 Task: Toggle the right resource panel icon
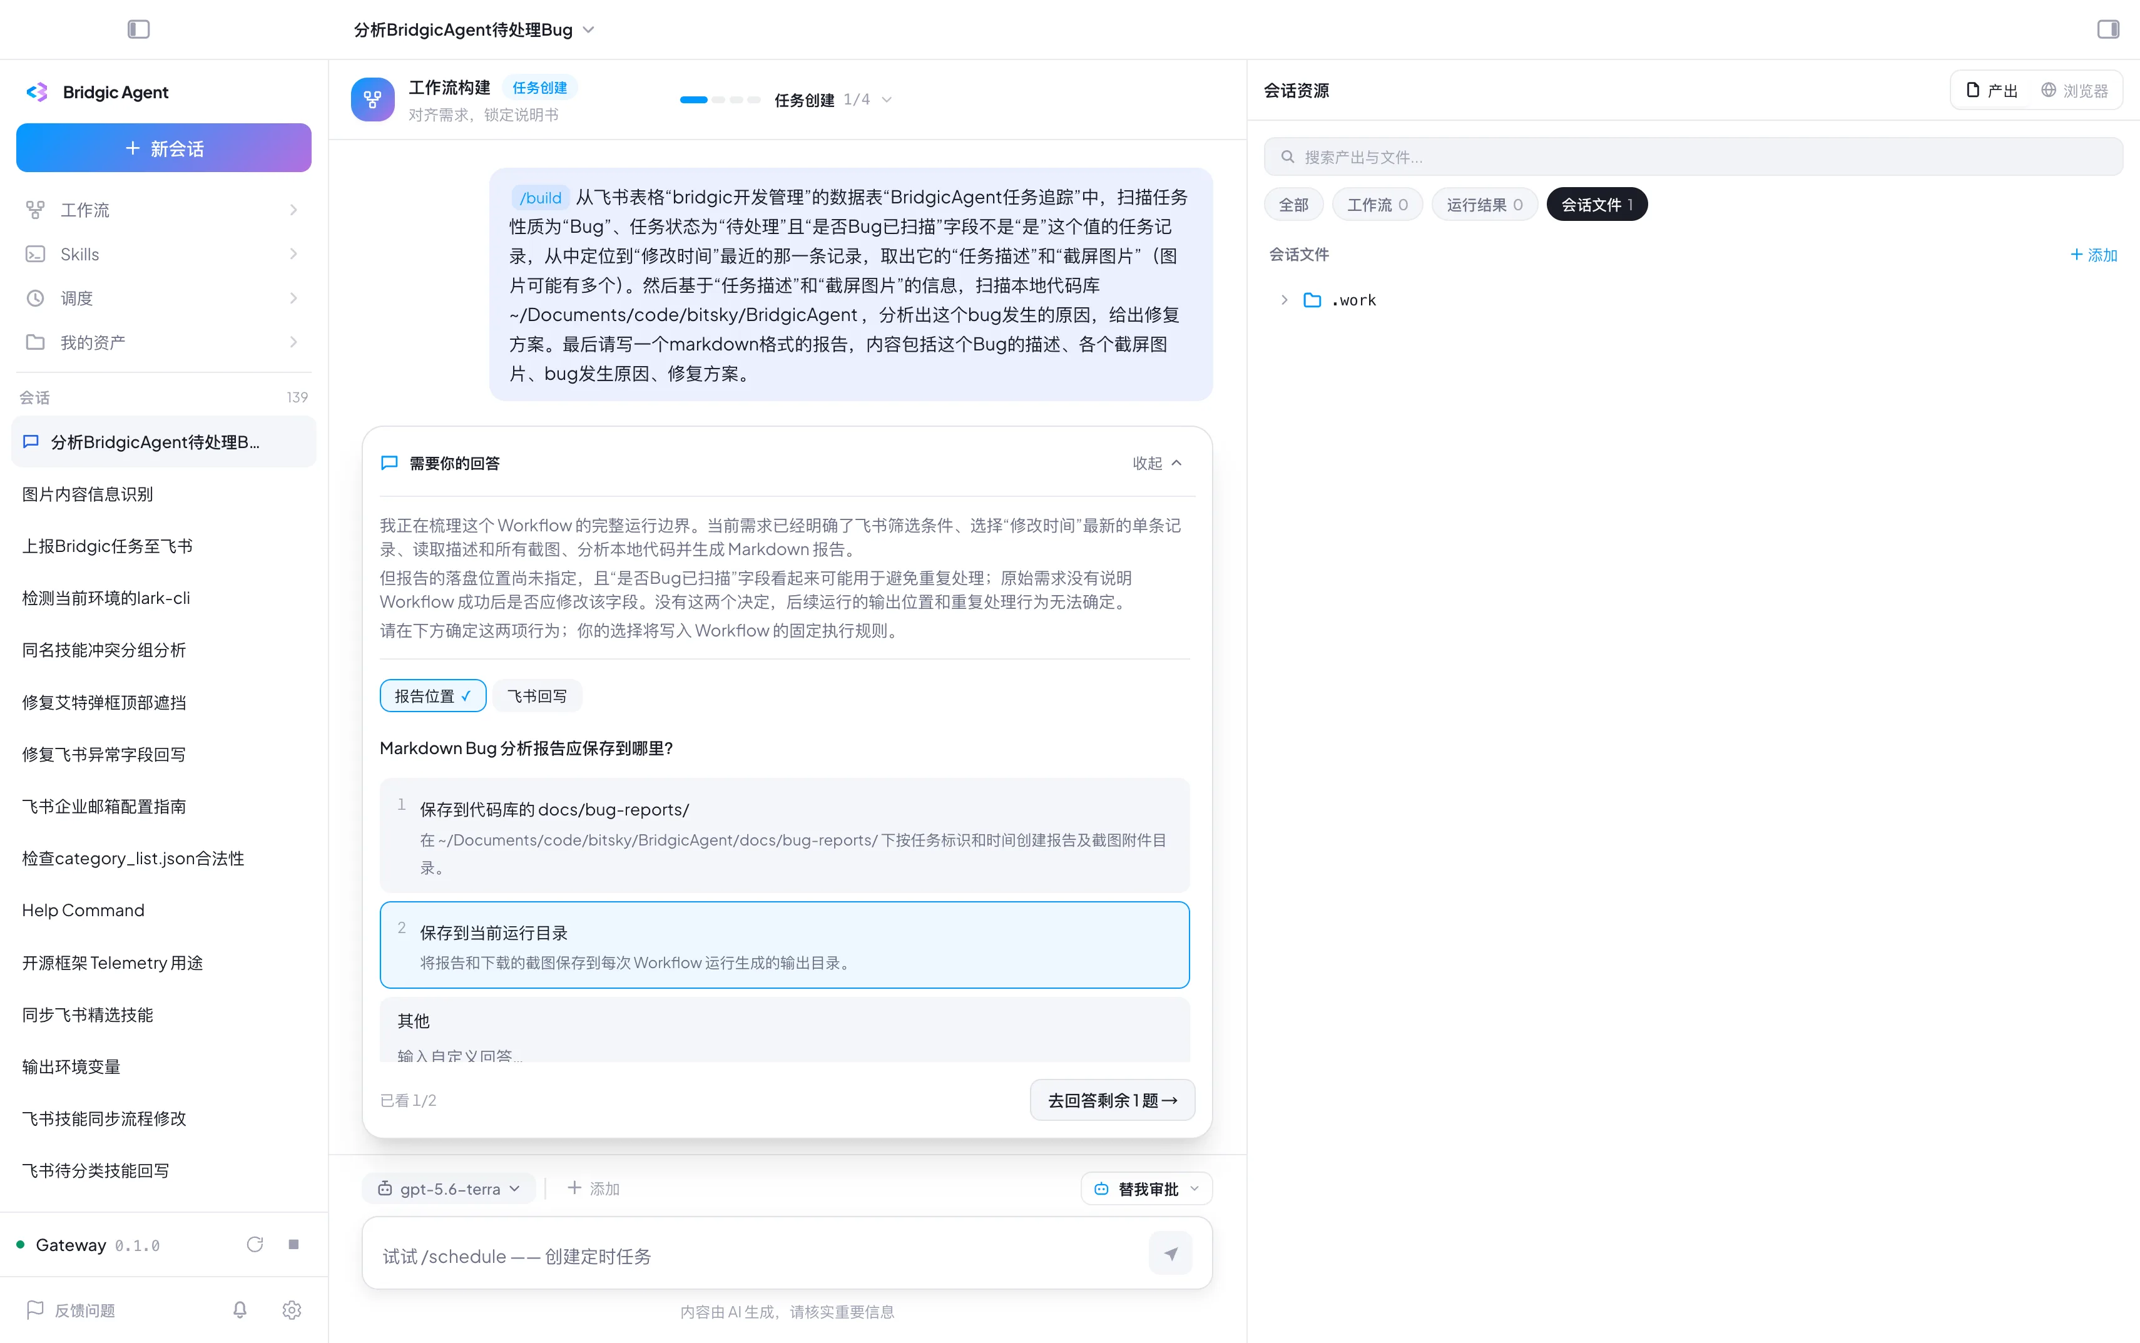(2108, 29)
